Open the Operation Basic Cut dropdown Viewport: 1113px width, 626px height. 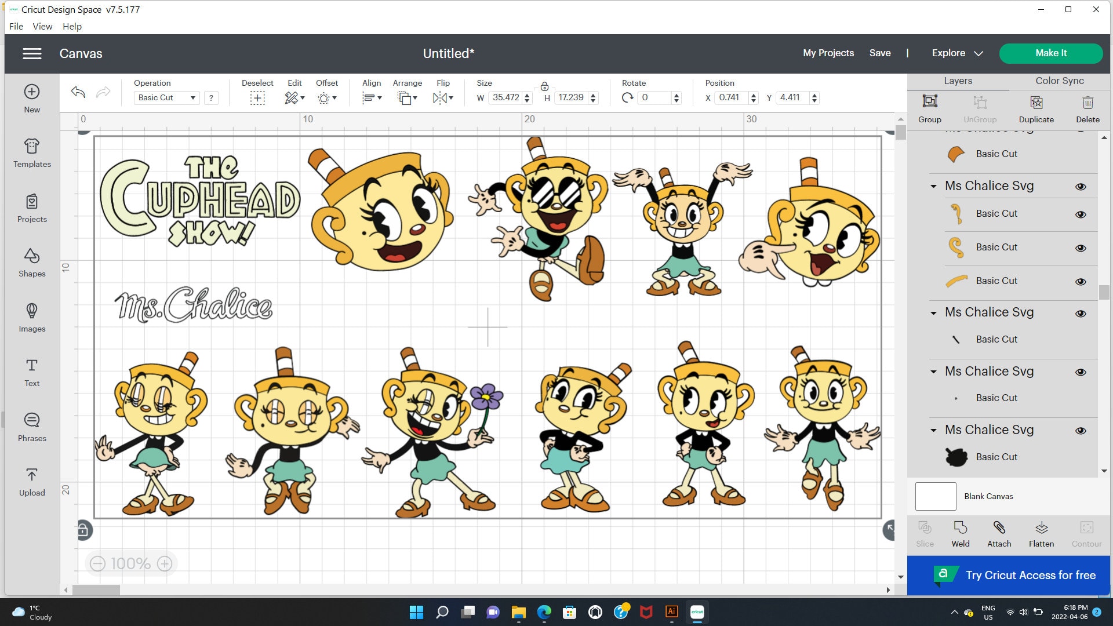coord(167,98)
